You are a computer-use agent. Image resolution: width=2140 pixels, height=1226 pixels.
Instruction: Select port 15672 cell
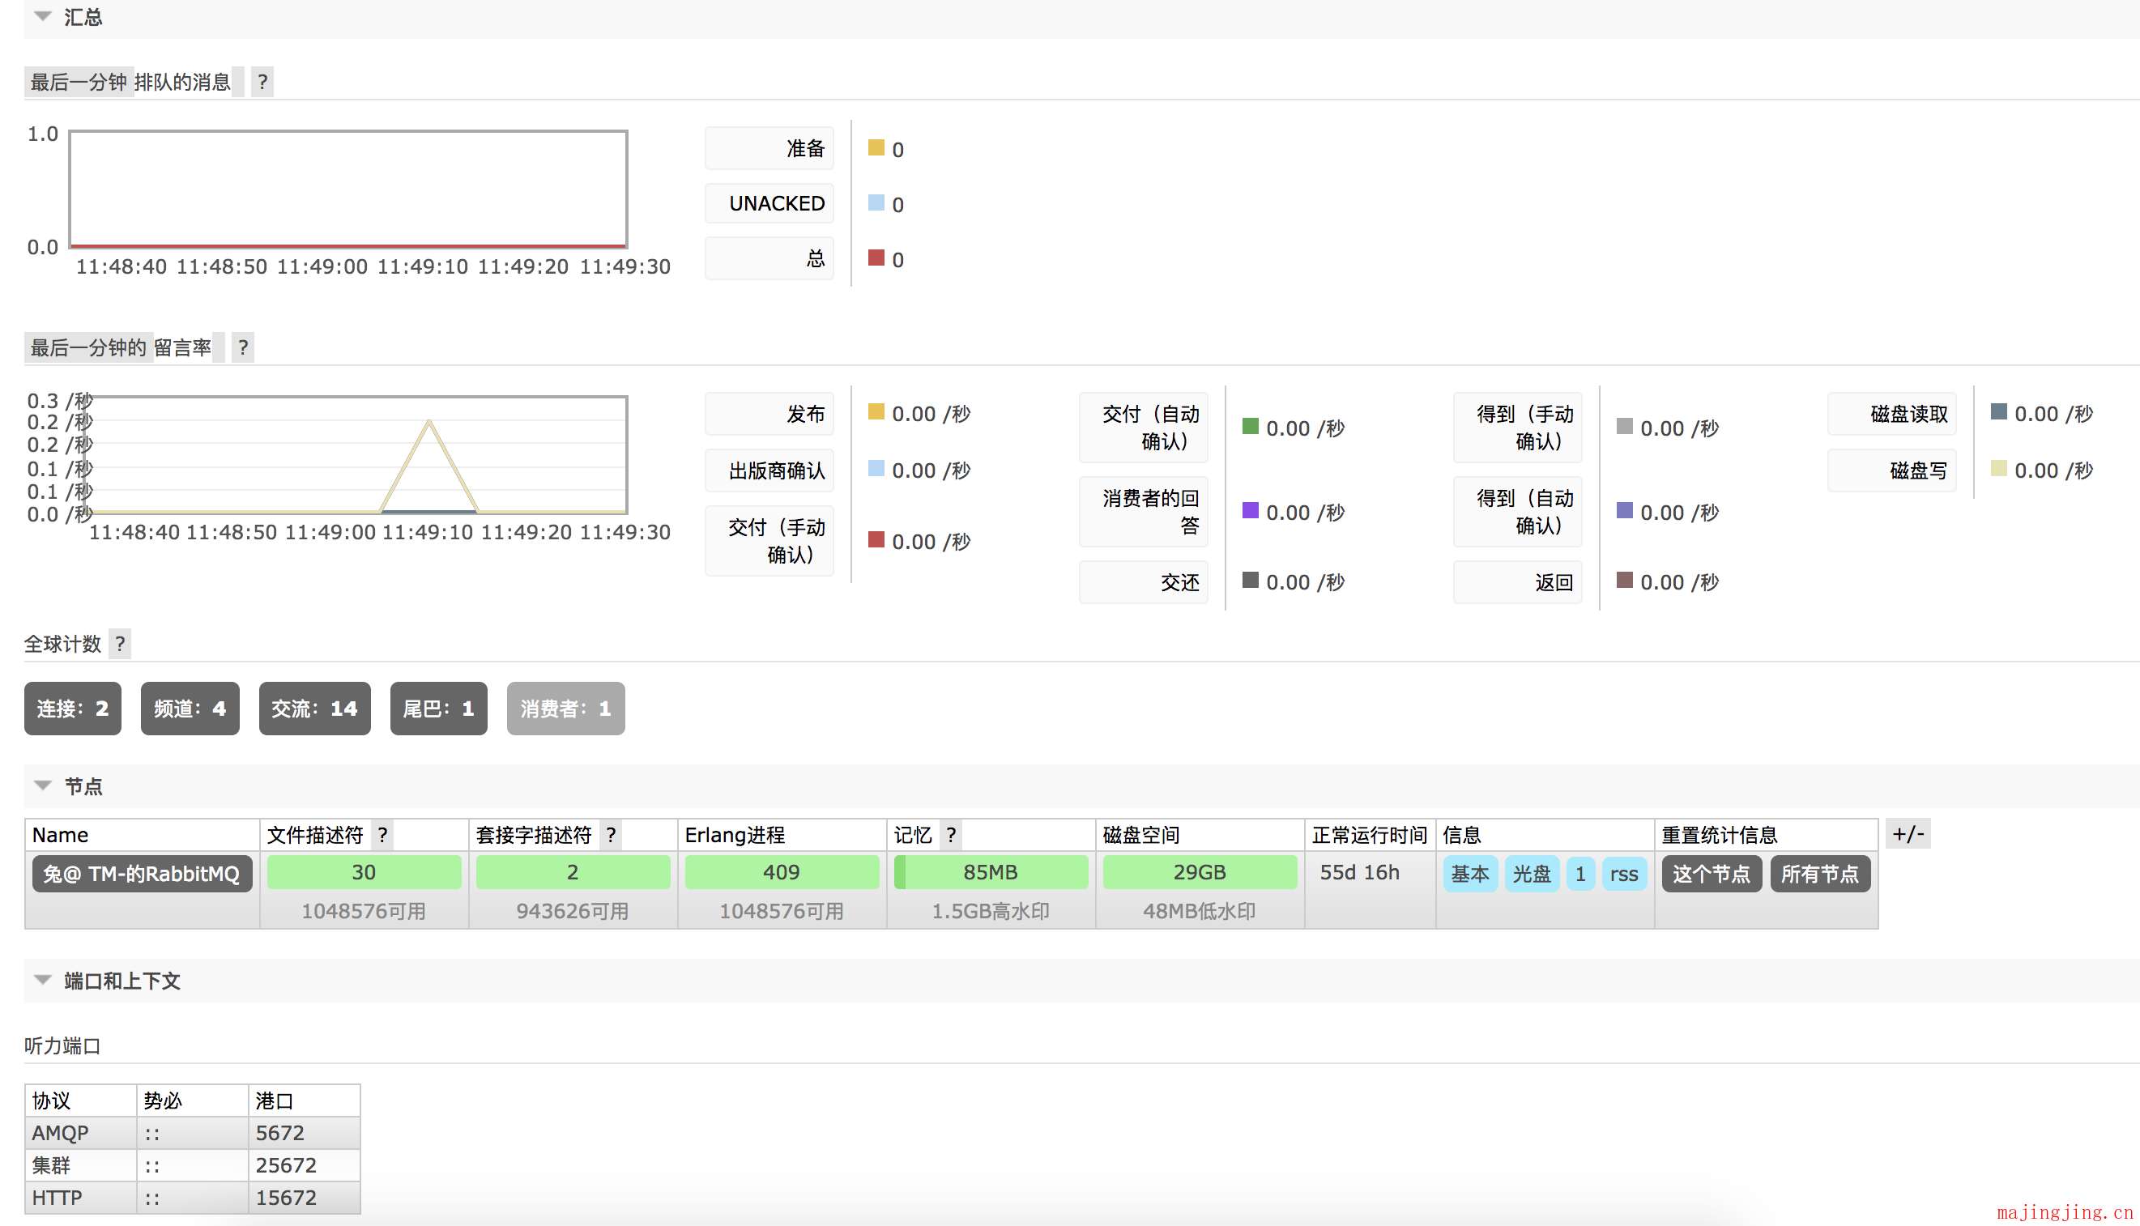click(305, 1198)
